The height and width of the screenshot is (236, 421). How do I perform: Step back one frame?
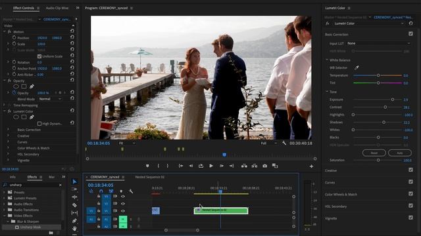(x=191, y=166)
